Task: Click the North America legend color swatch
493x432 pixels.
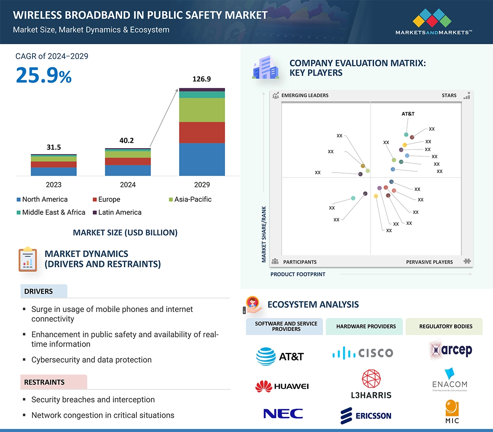Action: (19, 200)
